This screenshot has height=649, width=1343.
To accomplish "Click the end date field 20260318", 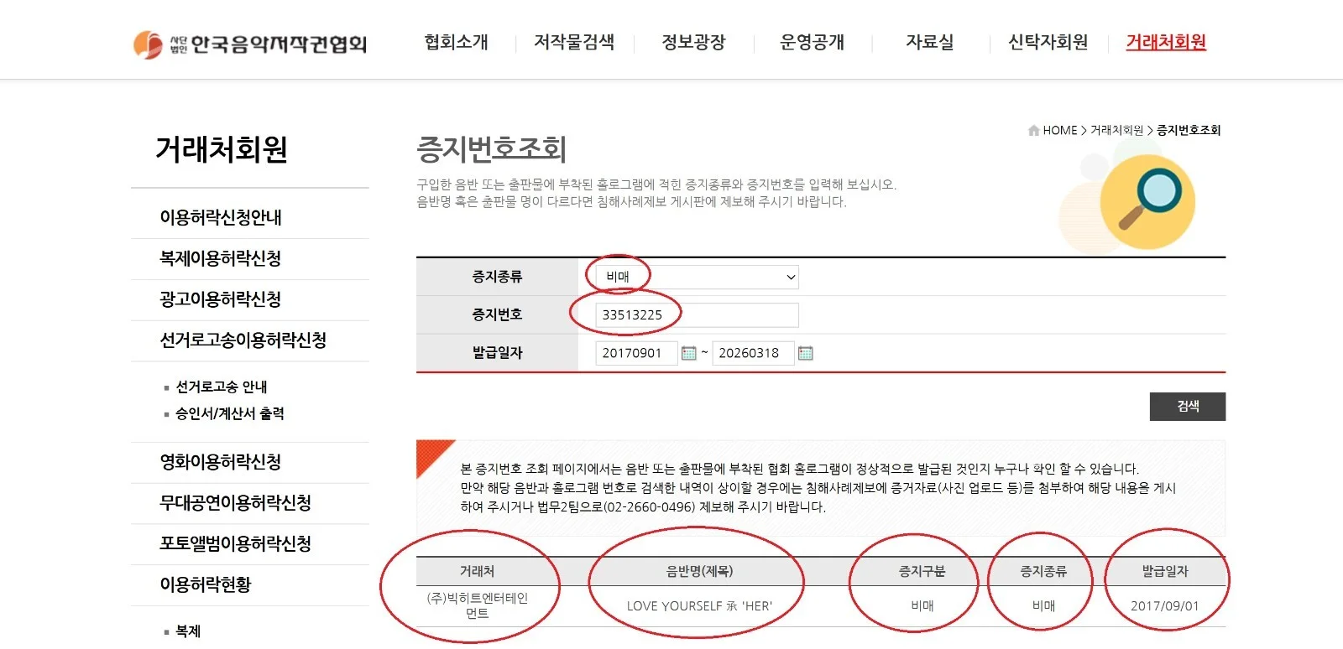I will (x=753, y=353).
